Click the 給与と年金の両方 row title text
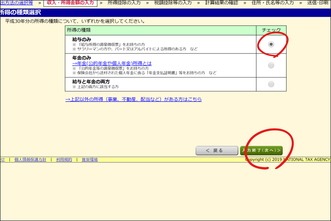This screenshot has height=221, width=331. click(91, 82)
